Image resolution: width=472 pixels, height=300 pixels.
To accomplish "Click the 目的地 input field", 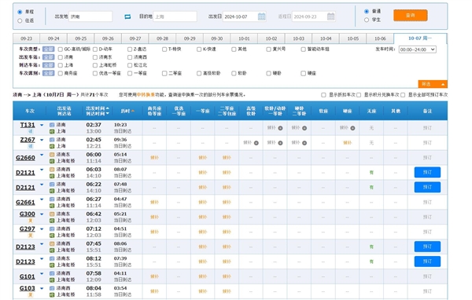I will pos(175,16).
